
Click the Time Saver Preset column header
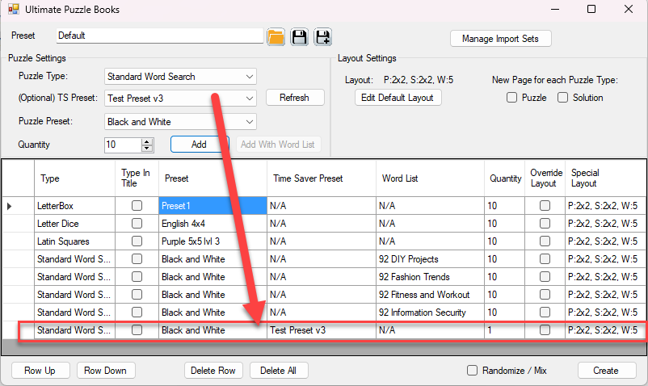pos(321,178)
